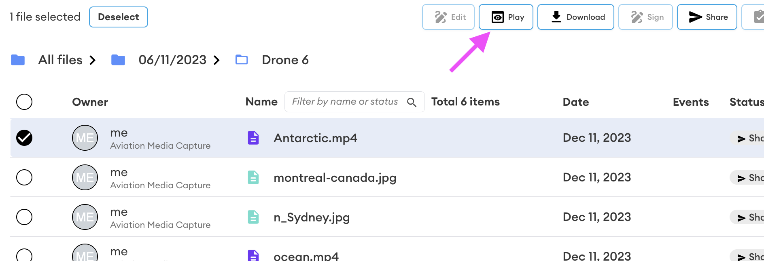Click the Play button
764x261 pixels.
pos(506,17)
